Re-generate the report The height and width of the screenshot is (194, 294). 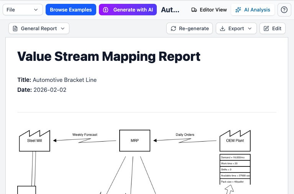click(189, 28)
